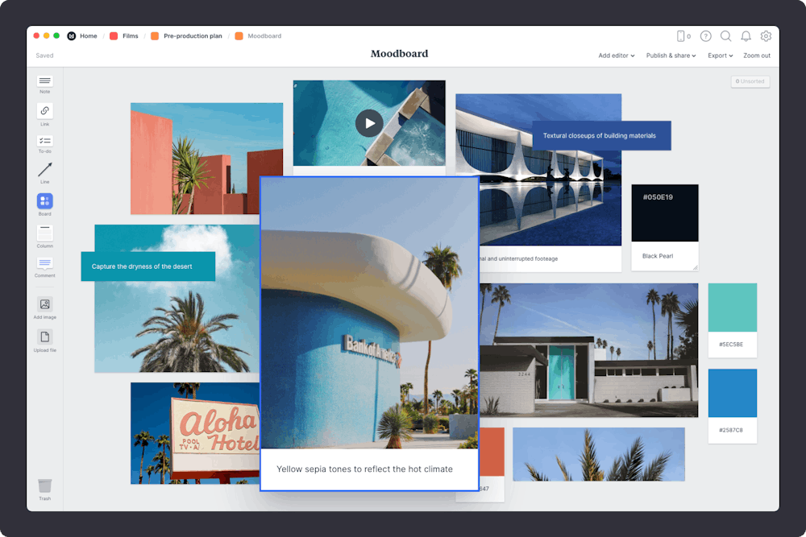The image size is (806, 537).
Task: Open the search icon
Action: pyautogui.click(x=725, y=36)
